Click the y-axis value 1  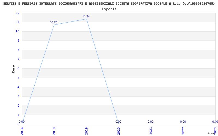pos(19,115)
